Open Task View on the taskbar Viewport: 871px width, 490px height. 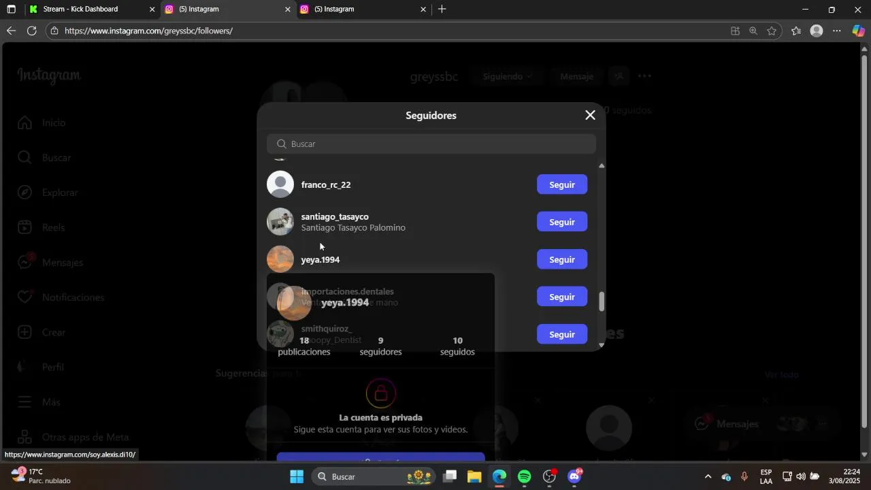click(450, 476)
